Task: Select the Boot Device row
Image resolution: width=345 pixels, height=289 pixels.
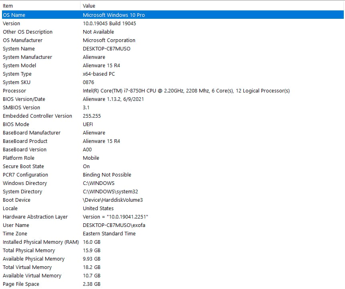Action: tap(173, 200)
